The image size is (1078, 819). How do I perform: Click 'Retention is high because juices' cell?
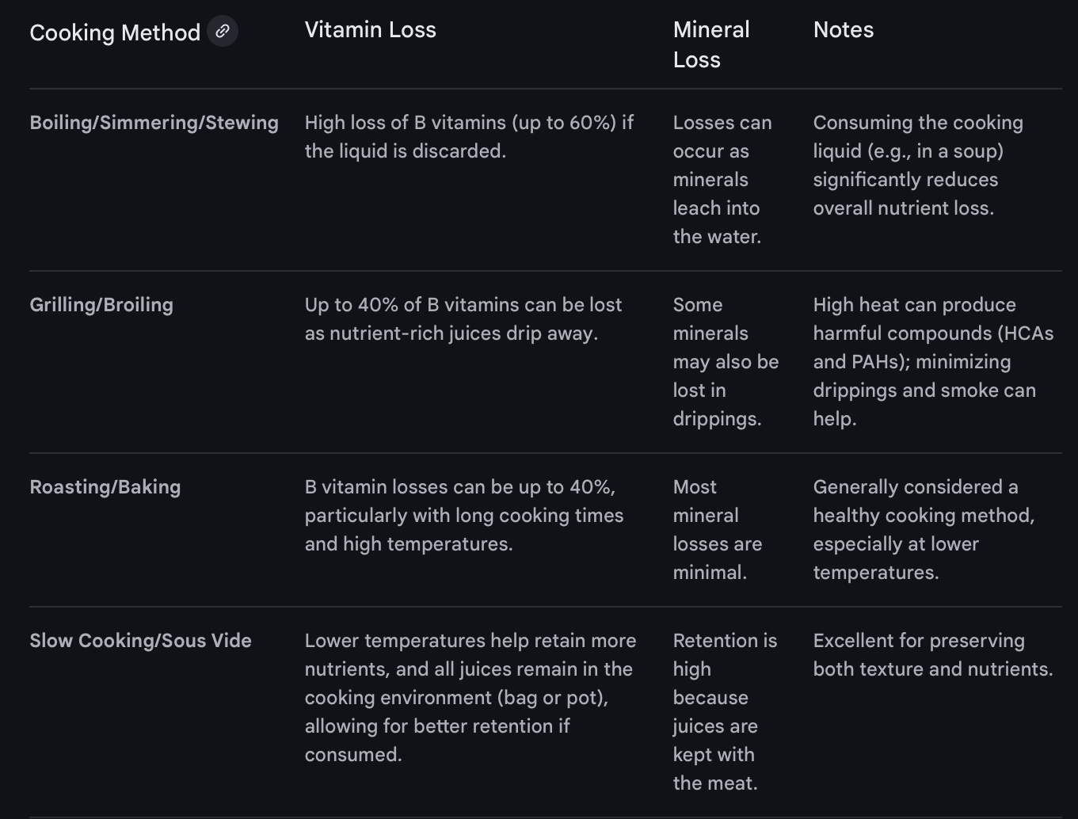(x=724, y=711)
